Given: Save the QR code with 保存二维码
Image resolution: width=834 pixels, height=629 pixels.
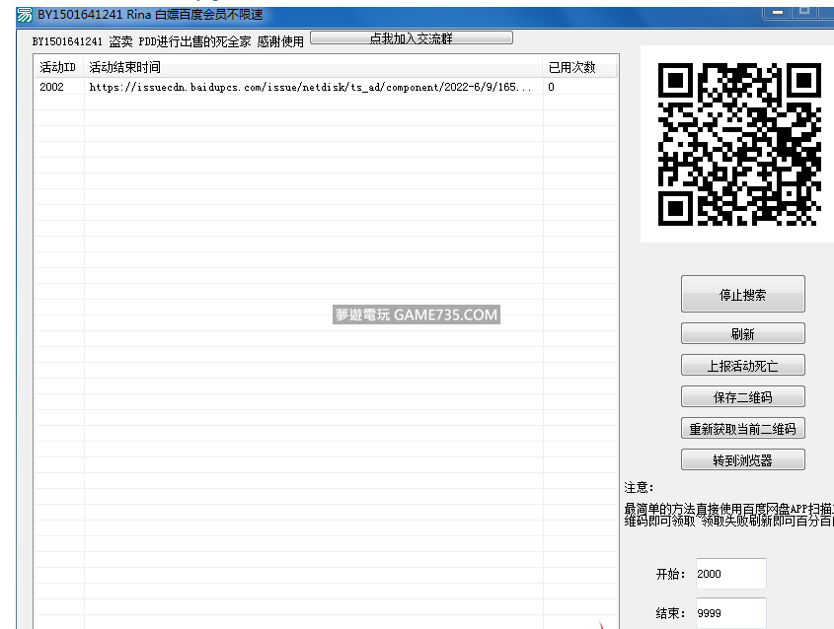Looking at the screenshot, I should 742,397.
